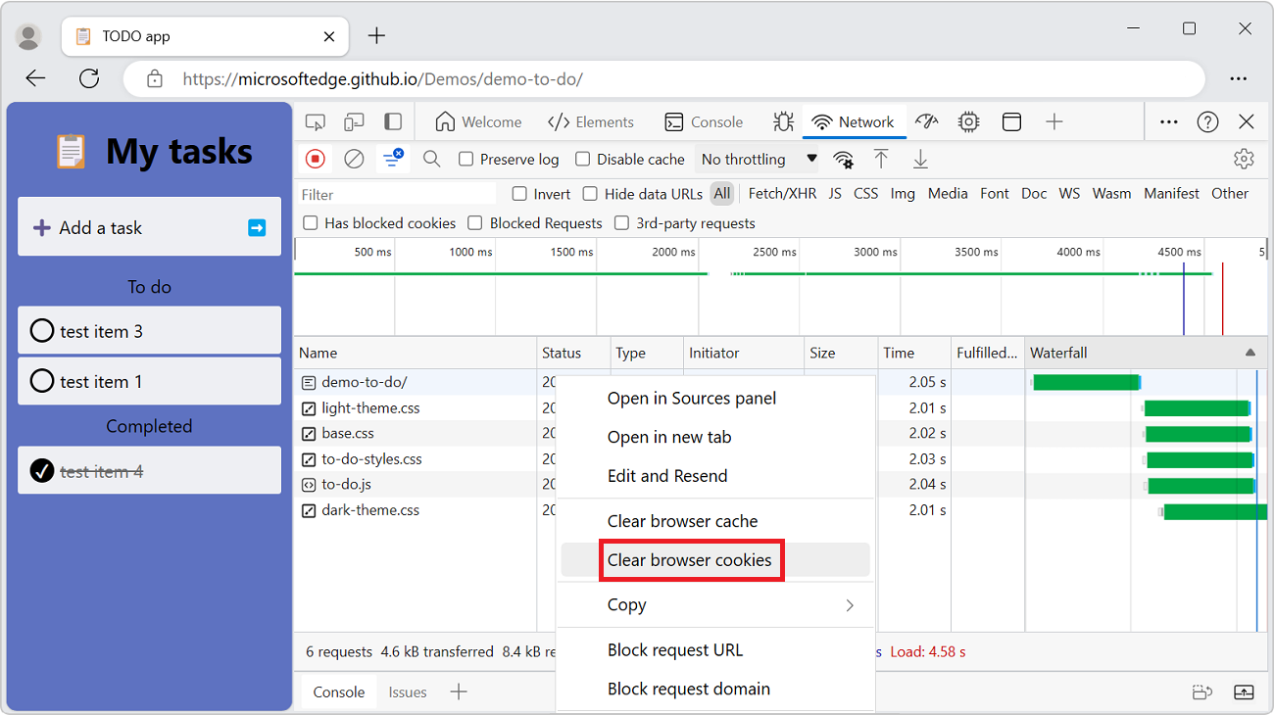
Task: Import a HAR file
Action: (x=881, y=158)
